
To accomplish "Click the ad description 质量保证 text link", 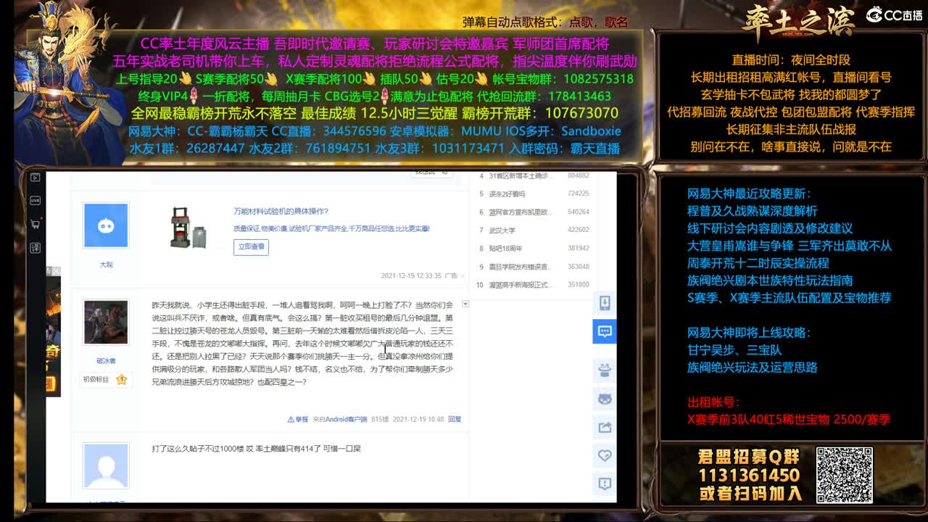I will (x=331, y=228).
